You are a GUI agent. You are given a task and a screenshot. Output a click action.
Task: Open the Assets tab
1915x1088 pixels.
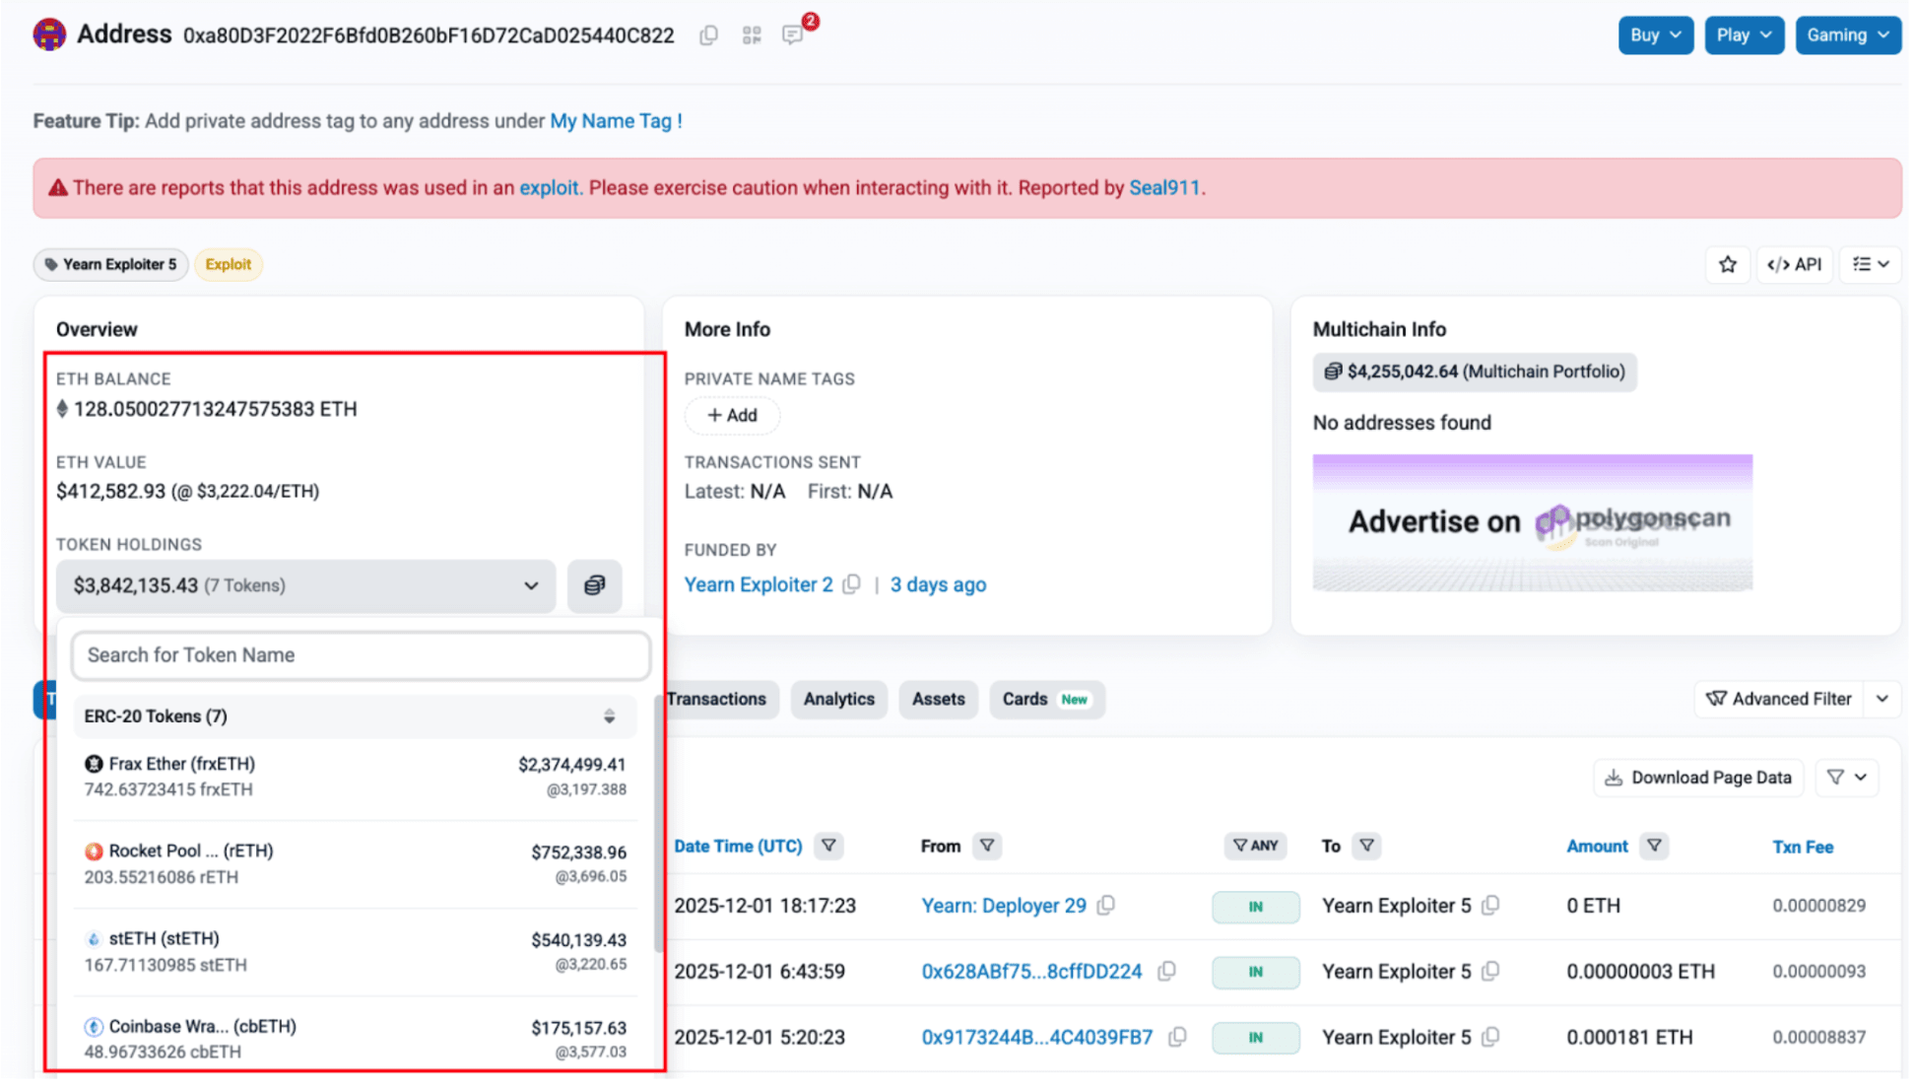[940, 701]
